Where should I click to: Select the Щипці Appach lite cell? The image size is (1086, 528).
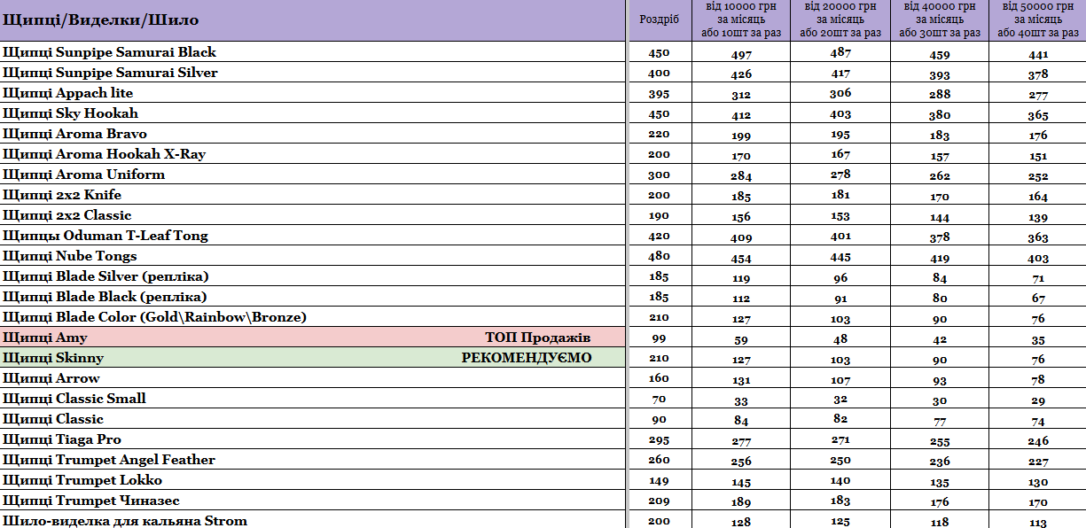pyautogui.click(x=313, y=93)
